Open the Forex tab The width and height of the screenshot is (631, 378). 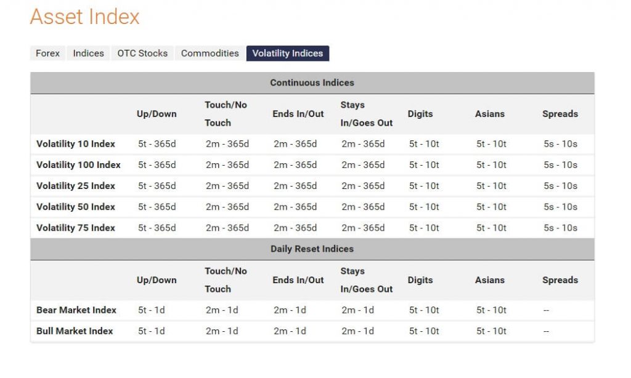click(x=47, y=54)
